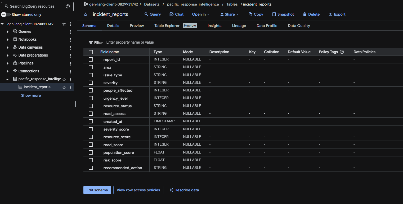This screenshot has width=403, height=204.
Task: Expand the Data canvases tree node
Action: pos(8,48)
